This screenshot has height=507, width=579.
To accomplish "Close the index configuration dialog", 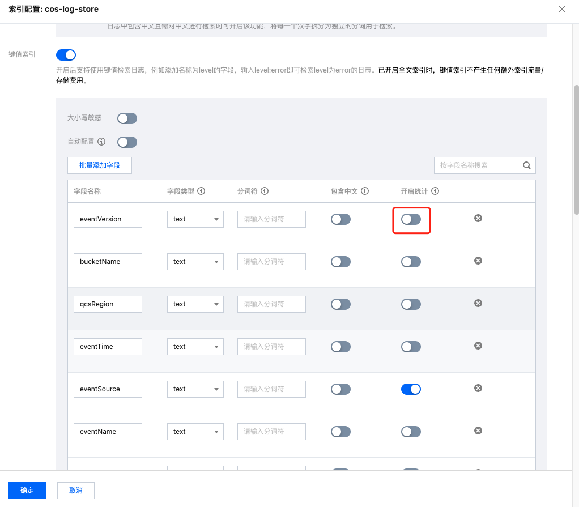I will 561,9.
